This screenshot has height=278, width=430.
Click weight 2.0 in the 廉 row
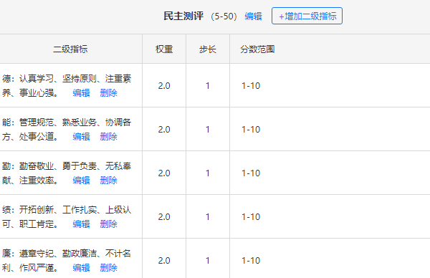coord(164,261)
